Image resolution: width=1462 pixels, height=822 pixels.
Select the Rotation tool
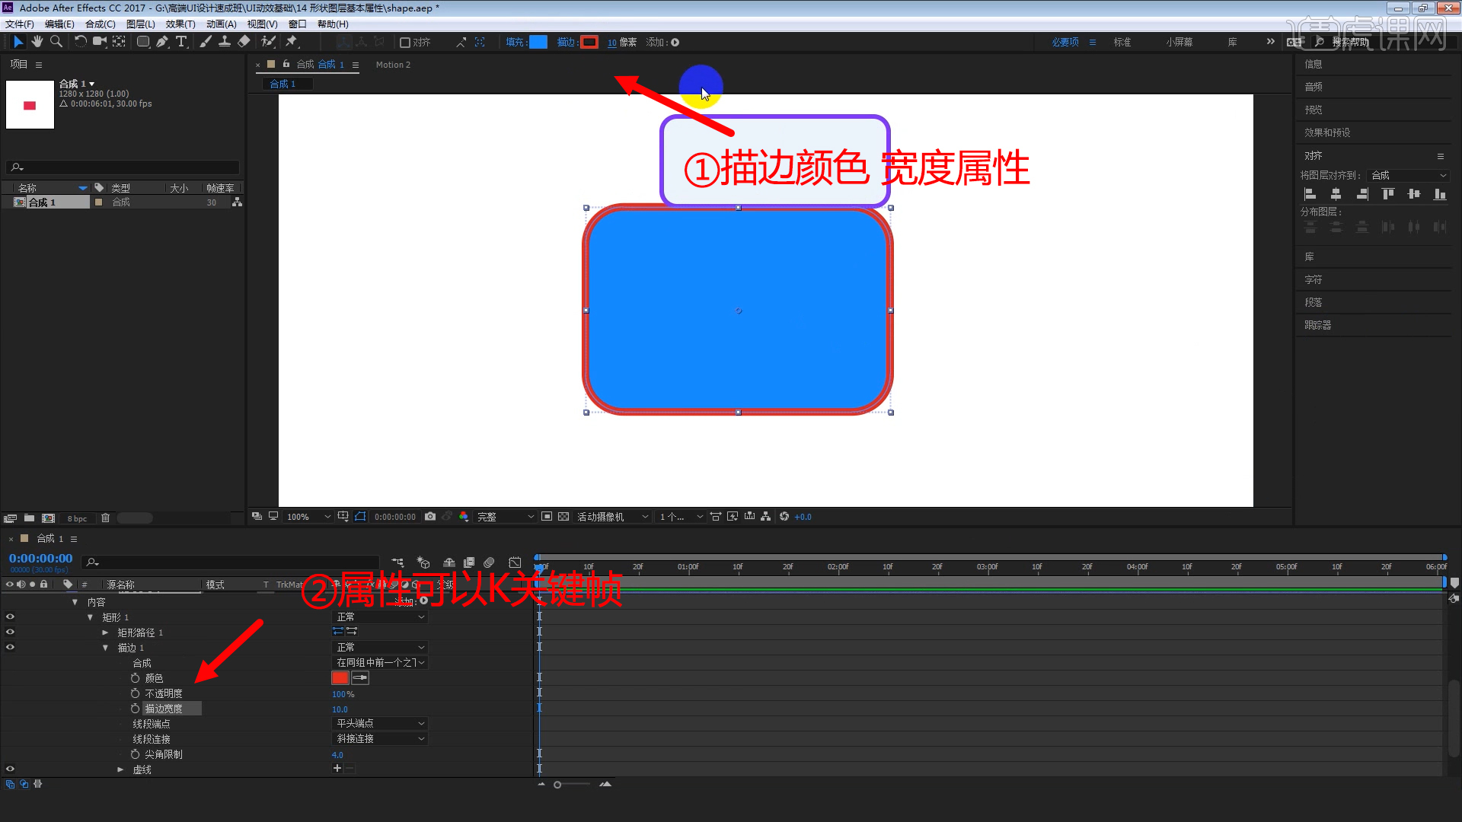(81, 42)
